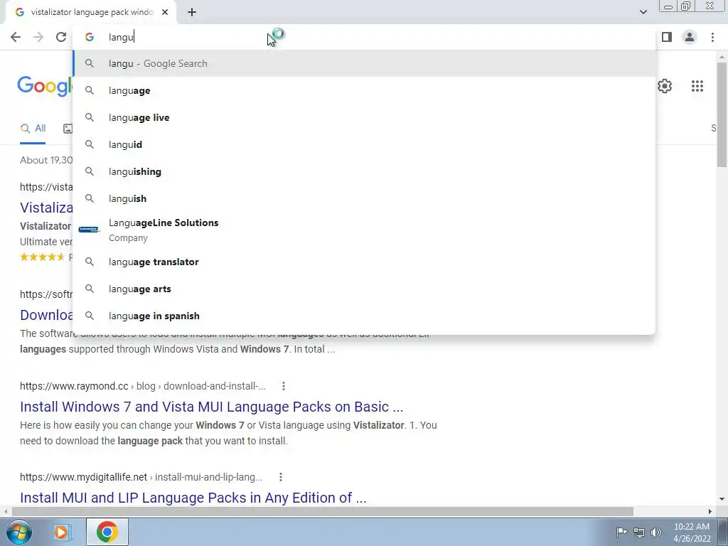Open the network tray icon

click(x=639, y=532)
